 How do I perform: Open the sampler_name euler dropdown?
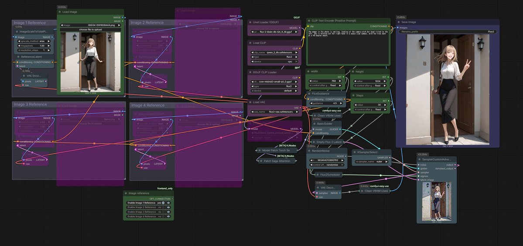pyautogui.click(x=372, y=162)
